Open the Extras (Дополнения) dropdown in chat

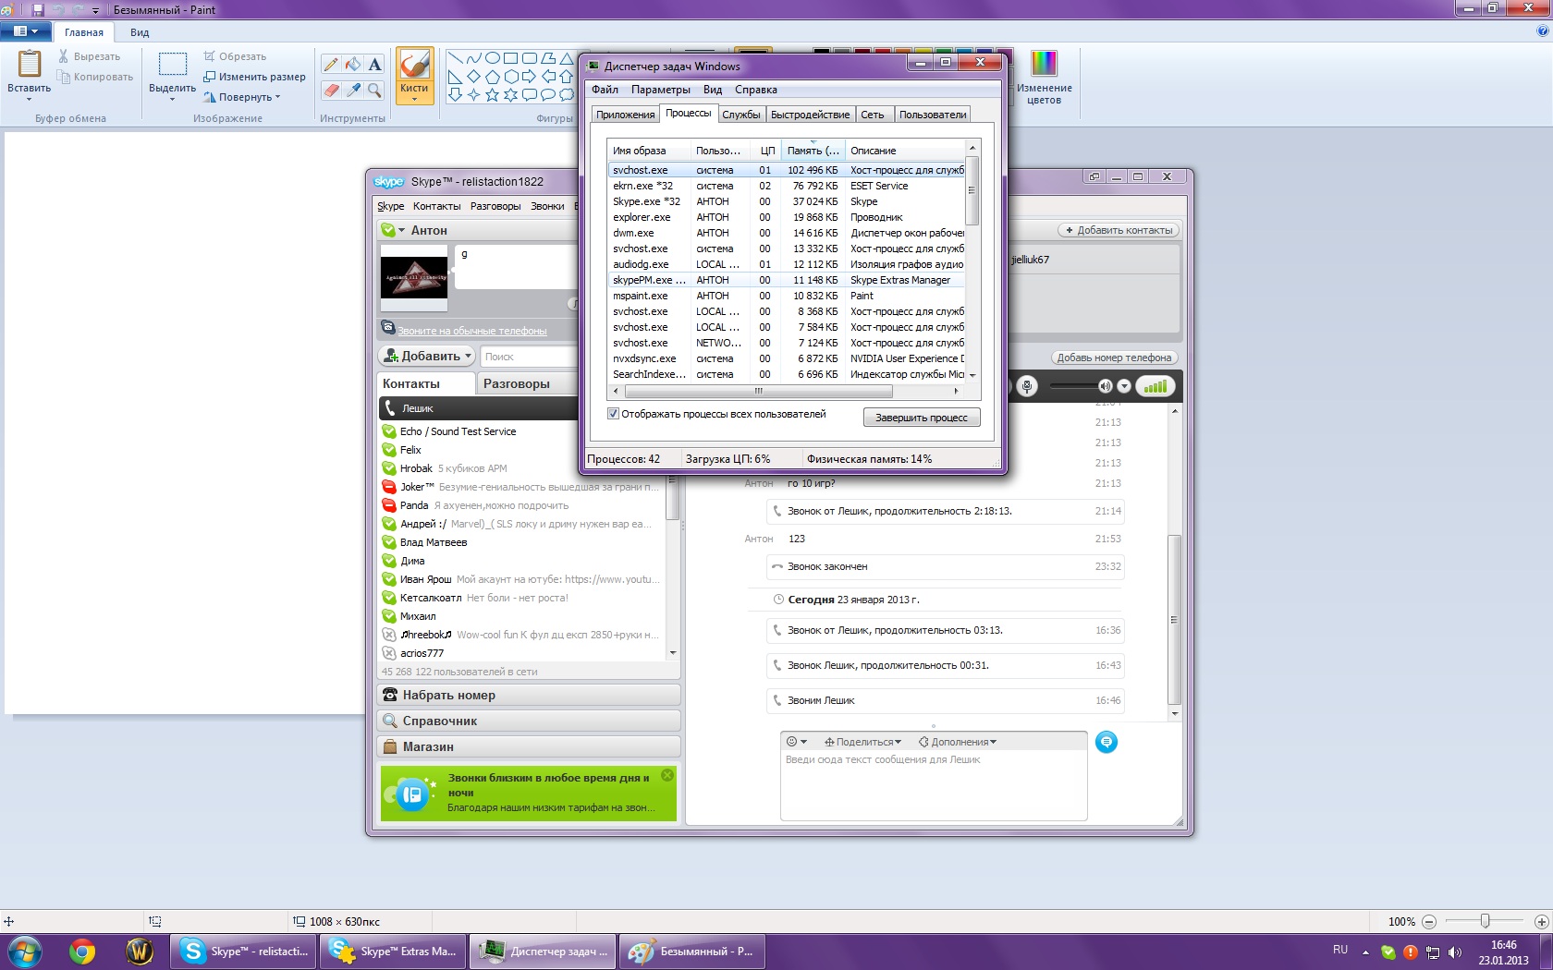pyautogui.click(x=958, y=742)
